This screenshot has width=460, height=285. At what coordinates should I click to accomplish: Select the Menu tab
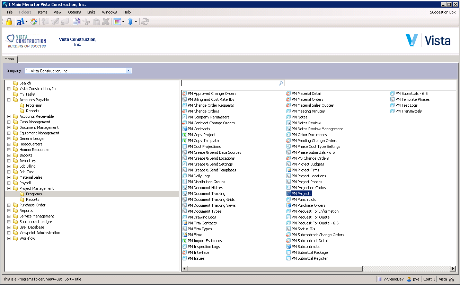pyautogui.click(x=9, y=59)
